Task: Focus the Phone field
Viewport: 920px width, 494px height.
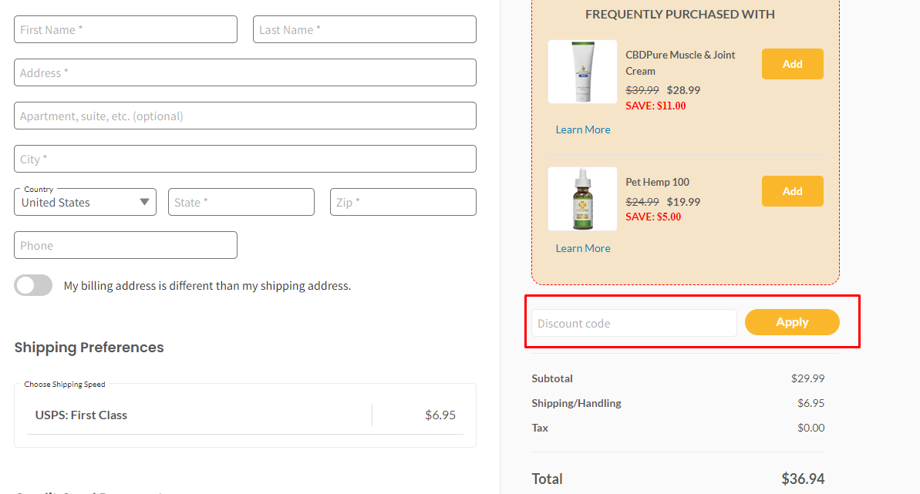Action: pyautogui.click(x=126, y=245)
